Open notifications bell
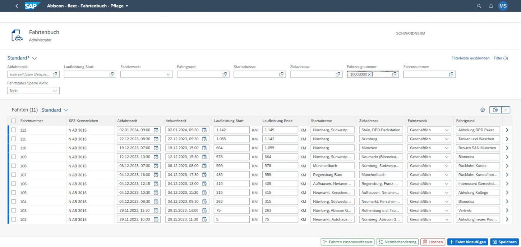 click(491, 6)
